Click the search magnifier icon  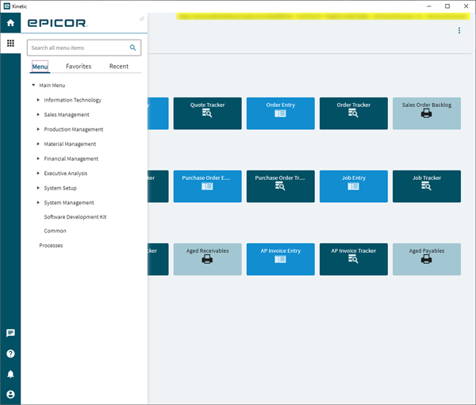[x=132, y=48]
